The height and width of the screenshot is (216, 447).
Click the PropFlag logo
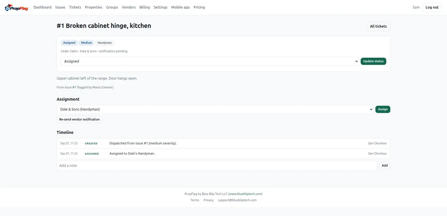pyautogui.click(x=17, y=8)
